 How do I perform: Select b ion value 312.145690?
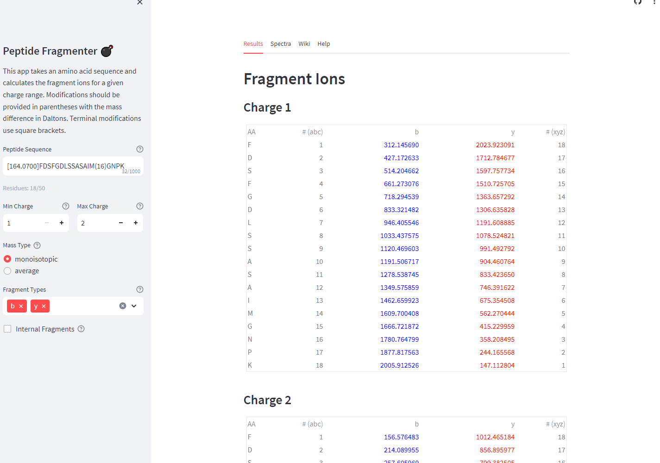pyautogui.click(x=401, y=145)
